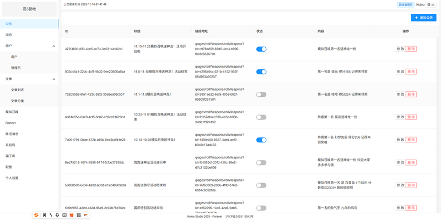Click 修改 for the 10.18-10.25 announcement
The width and height of the screenshot is (441, 220).
[400, 140]
